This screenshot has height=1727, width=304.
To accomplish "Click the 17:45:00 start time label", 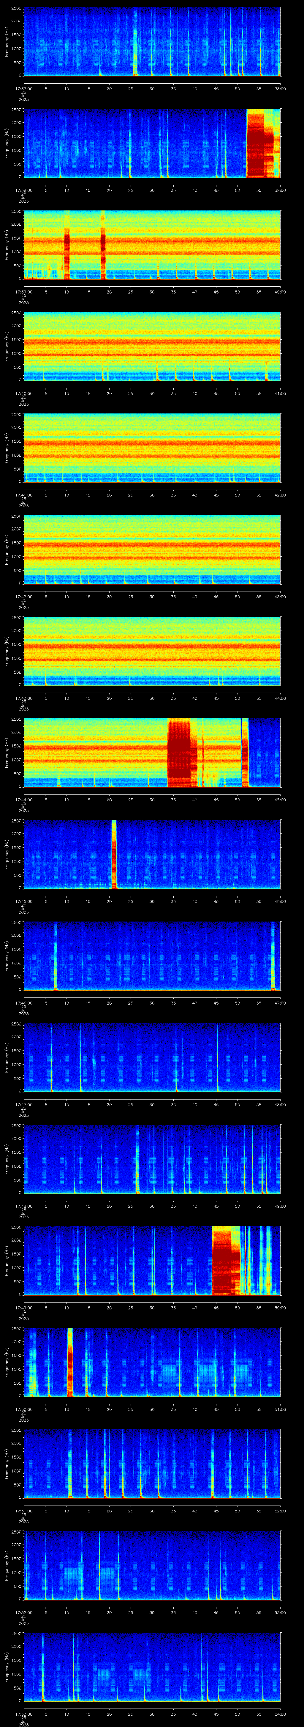I will (23, 901).
